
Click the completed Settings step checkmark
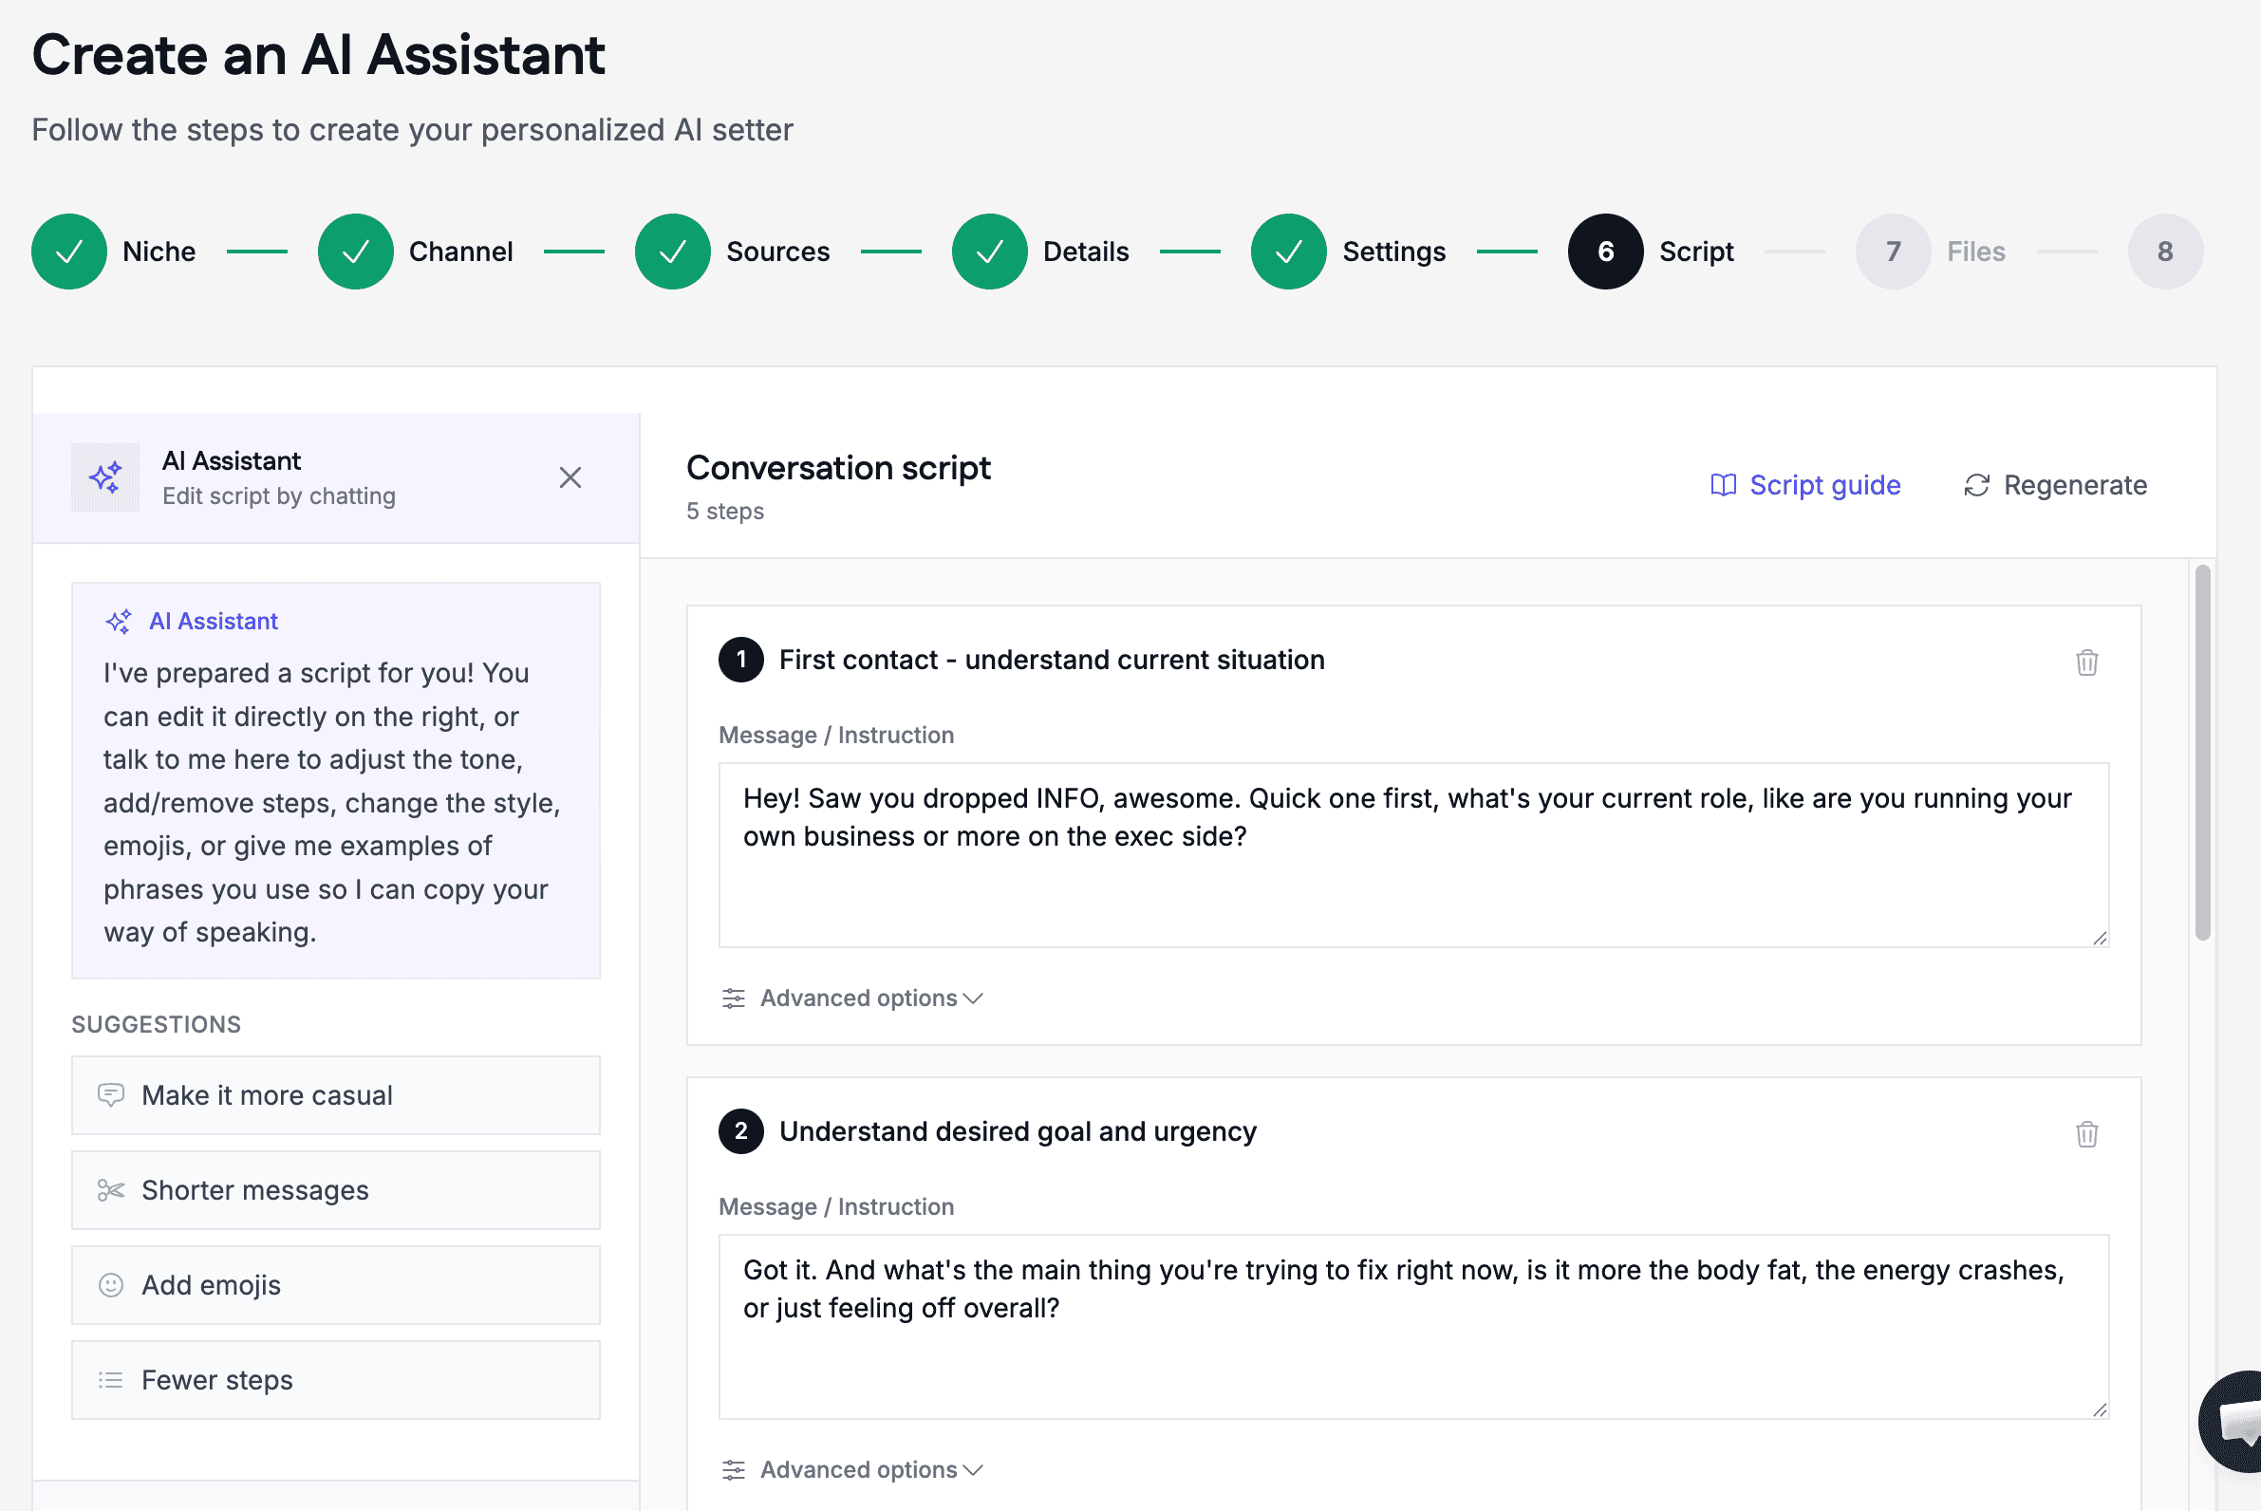pos(1289,252)
